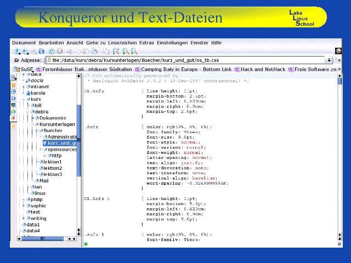Expand the intranet folder in tree
Screen dimensions: 351x263
(x=23, y=87)
